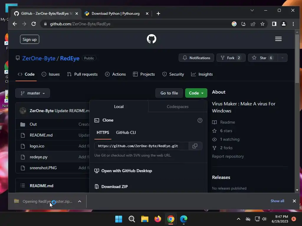Copy the HTTPS clone URL
Screen dimensions: 302x226
click(x=195, y=146)
